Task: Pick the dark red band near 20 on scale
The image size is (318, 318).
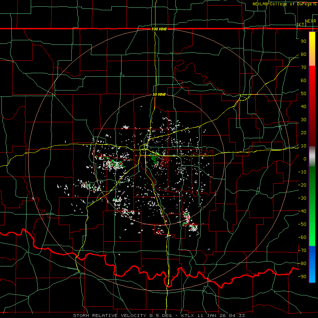Action: pyautogui.click(x=312, y=132)
